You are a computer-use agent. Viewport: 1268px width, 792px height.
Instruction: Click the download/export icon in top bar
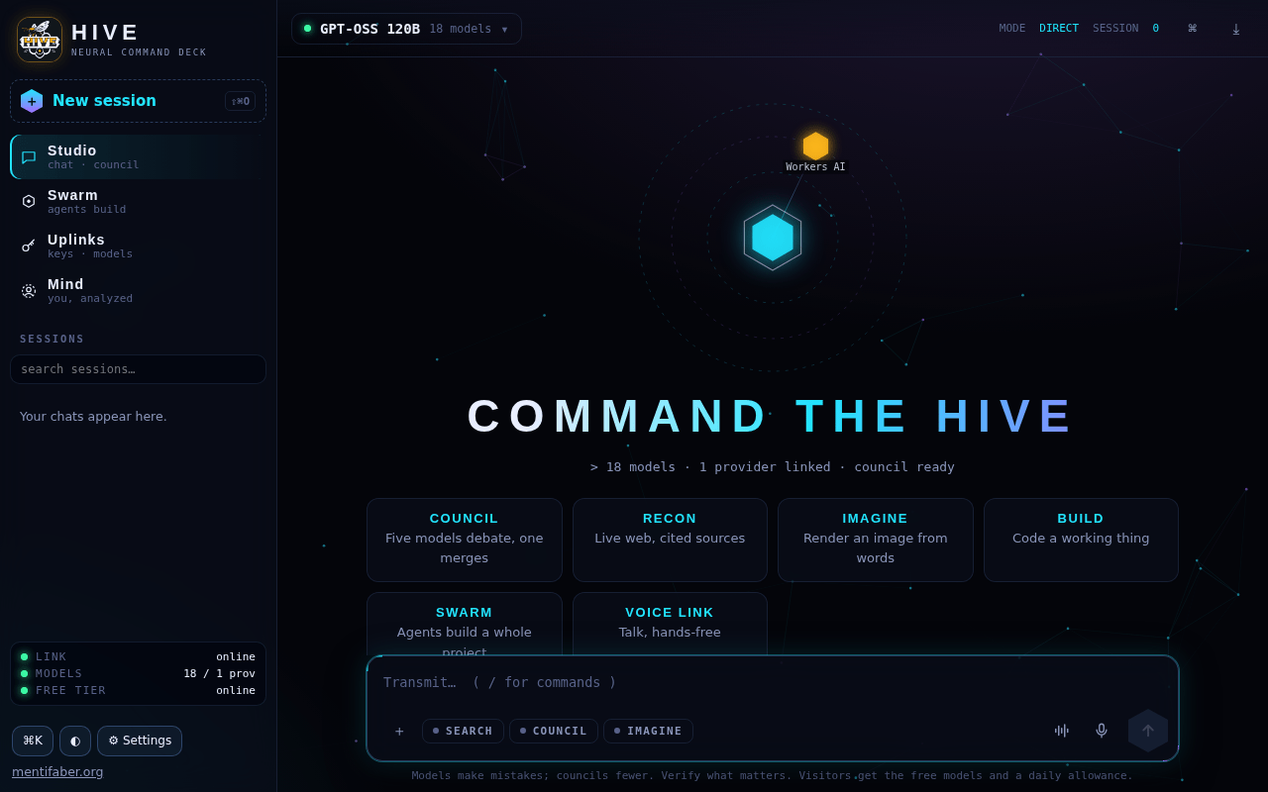1235,29
